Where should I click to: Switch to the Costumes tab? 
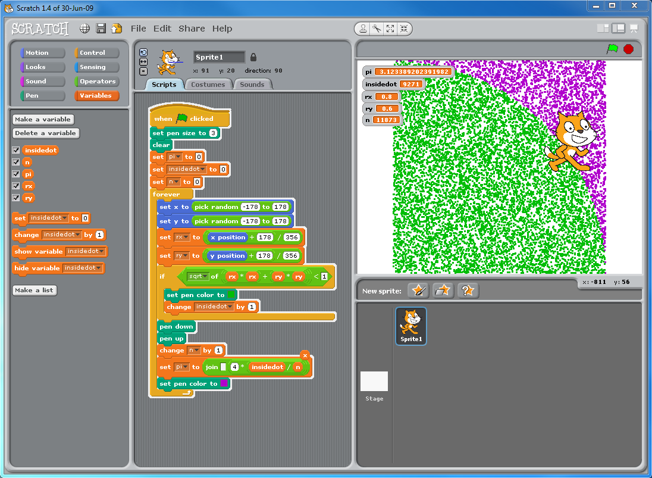(x=208, y=85)
